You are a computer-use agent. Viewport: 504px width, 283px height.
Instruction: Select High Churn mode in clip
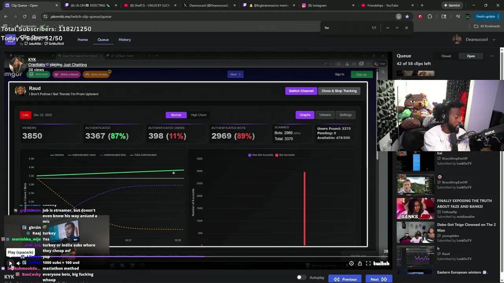(198, 115)
